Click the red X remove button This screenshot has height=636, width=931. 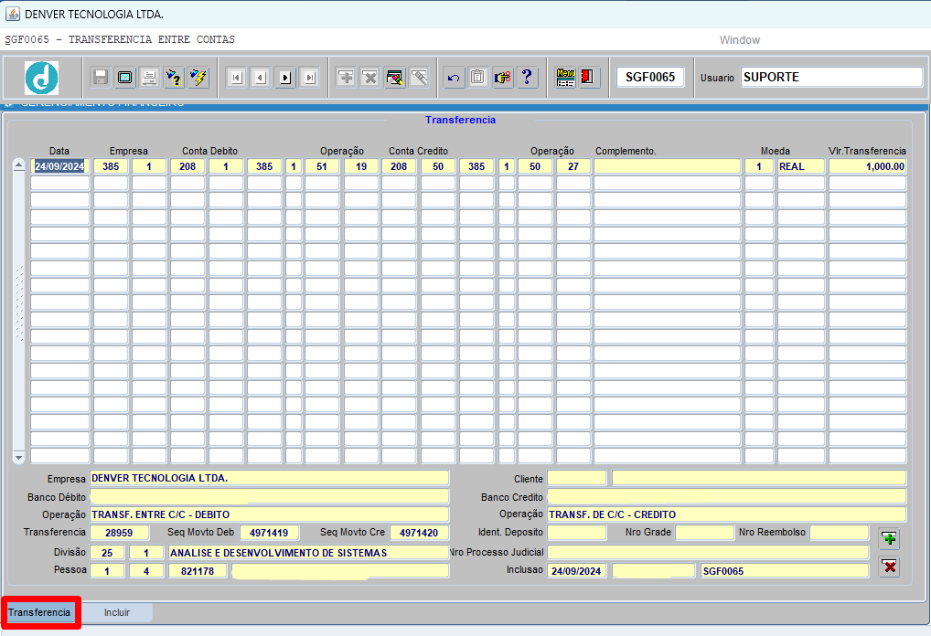pyautogui.click(x=890, y=567)
